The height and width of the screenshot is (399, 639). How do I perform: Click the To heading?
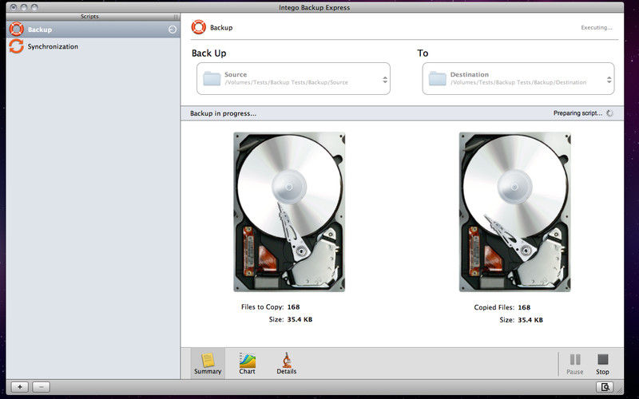click(423, 53)
